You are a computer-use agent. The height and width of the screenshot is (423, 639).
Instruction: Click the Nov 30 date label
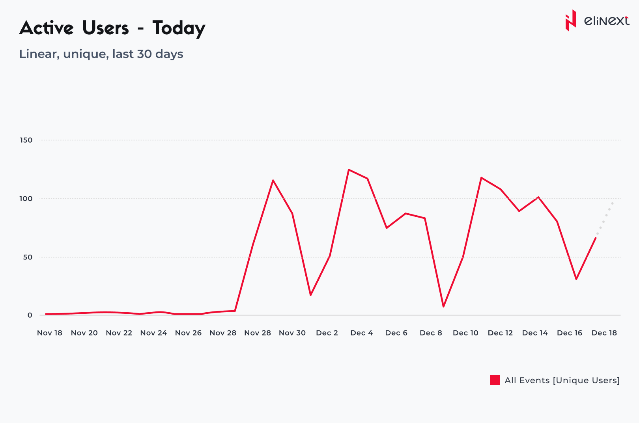292,333
